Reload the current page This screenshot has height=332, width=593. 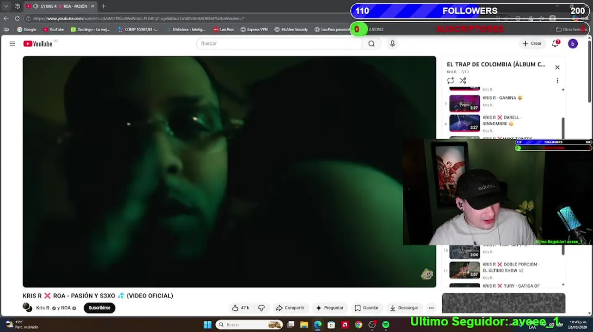[17, 18]
